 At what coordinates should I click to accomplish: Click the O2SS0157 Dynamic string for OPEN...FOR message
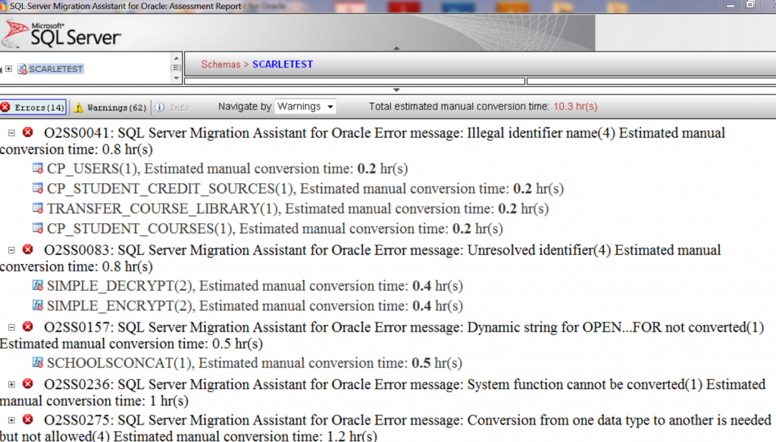pos(382,335)
